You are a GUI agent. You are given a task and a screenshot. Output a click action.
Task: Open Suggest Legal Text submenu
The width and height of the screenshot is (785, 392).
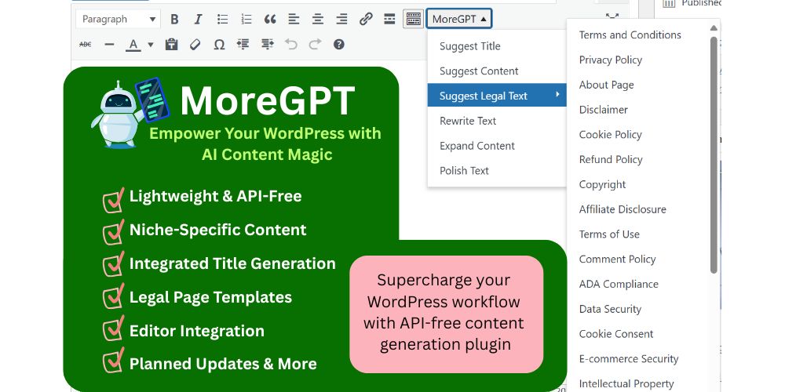tap(497, 96)
